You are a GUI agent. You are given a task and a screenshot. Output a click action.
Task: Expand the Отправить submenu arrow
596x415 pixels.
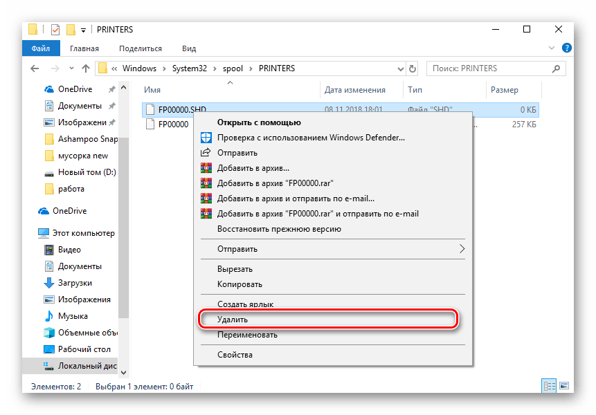click(462, 249)
